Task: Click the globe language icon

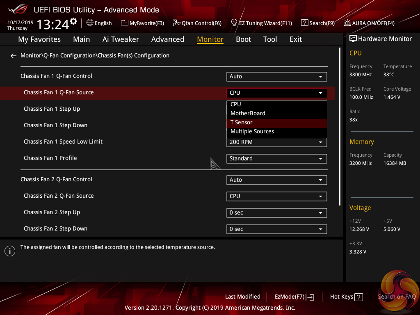Action: [x=90, y=23]
